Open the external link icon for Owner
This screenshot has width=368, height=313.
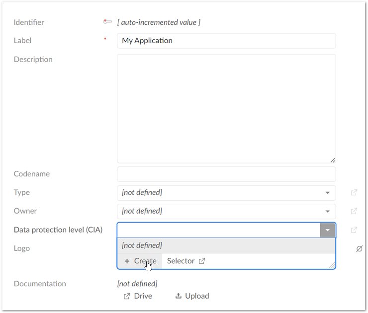click(354, 211)
